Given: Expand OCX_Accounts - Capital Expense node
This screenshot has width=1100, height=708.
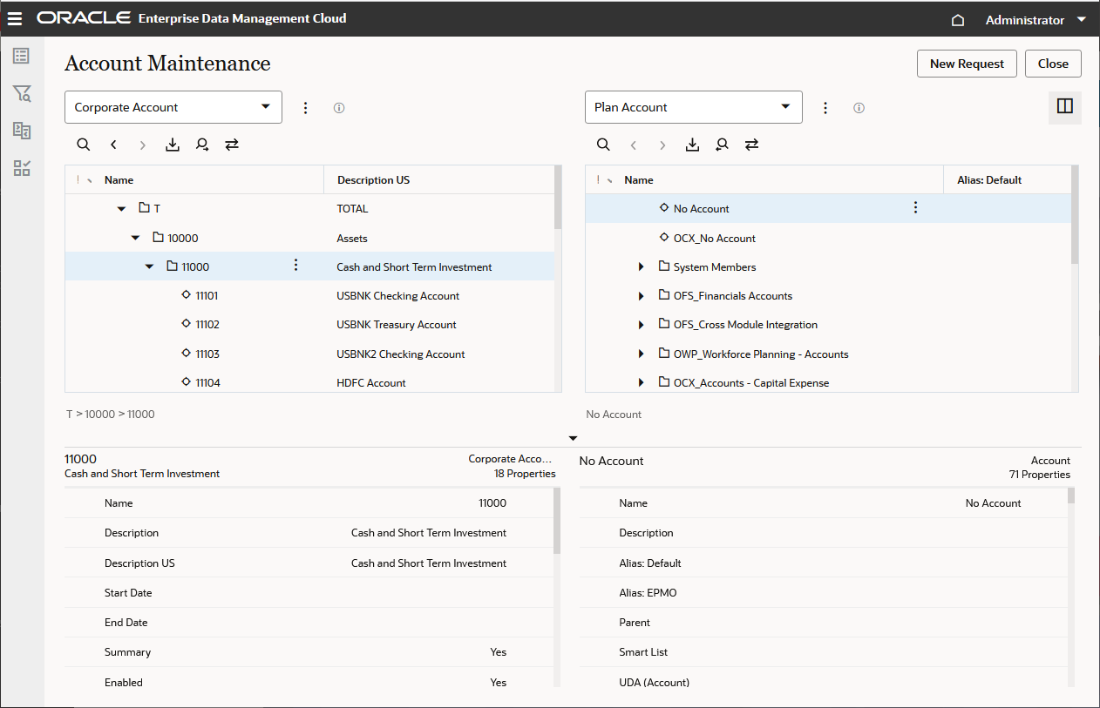Looking at the screenshot, I should pos(642,382).
